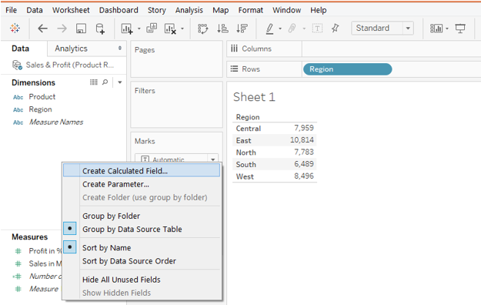This screenshot has width=481, height=305.
Task: Click the Rows shelf icon
Action: (235, 69)
